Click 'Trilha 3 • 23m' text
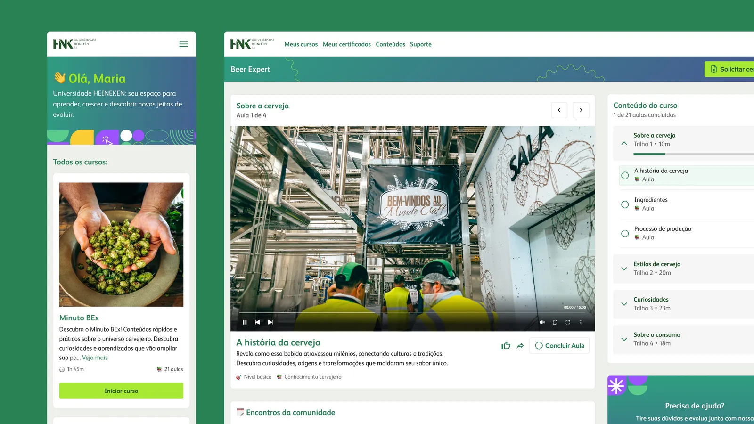The width and height of the screenshot is (754, 424). click(x=652, y=308)
